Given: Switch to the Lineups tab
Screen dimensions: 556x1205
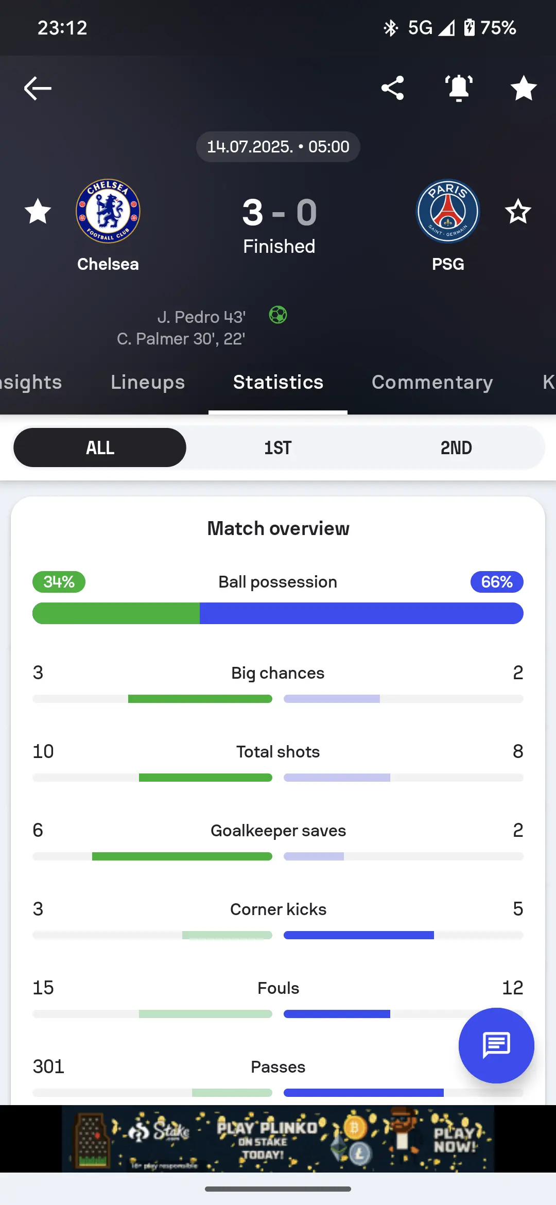Looking at the screenshot, I should (148, 382).
